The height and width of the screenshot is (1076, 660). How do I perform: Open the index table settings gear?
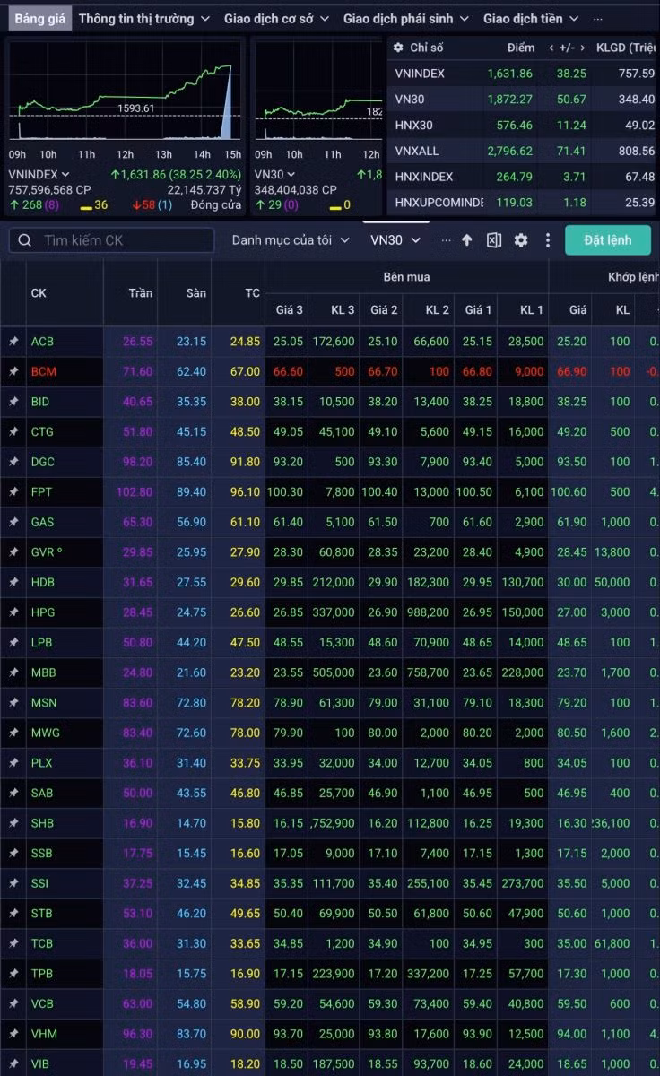[x=397, y=48]
